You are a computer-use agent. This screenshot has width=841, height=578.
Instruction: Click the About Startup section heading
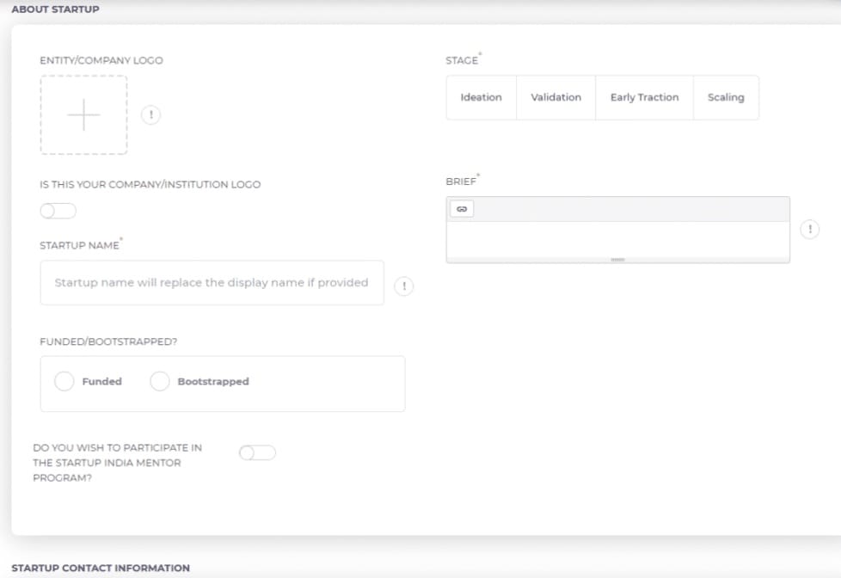(x=55, y=9)
